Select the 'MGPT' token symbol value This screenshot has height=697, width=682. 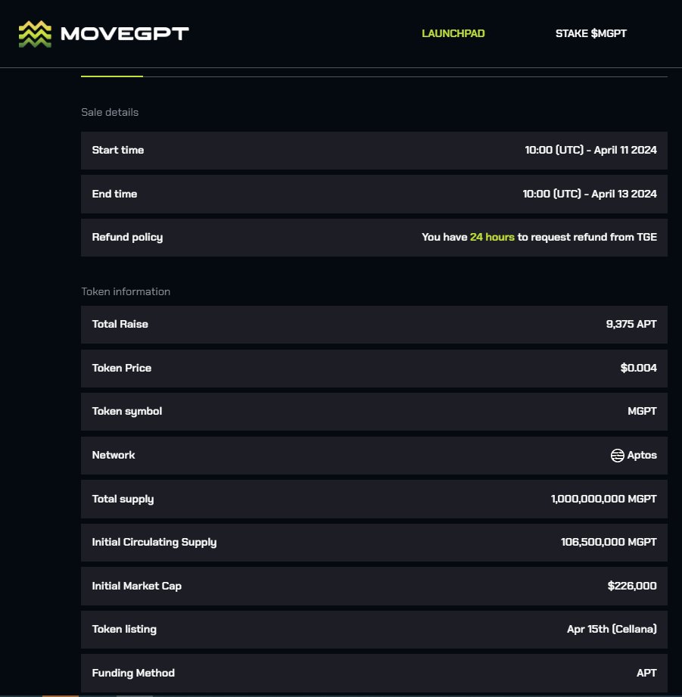pos(642,411)
